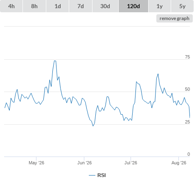The width and height of the screenshot is (194, 186).
Task: Switch to the 8h time range
Action: pos(34,6)
